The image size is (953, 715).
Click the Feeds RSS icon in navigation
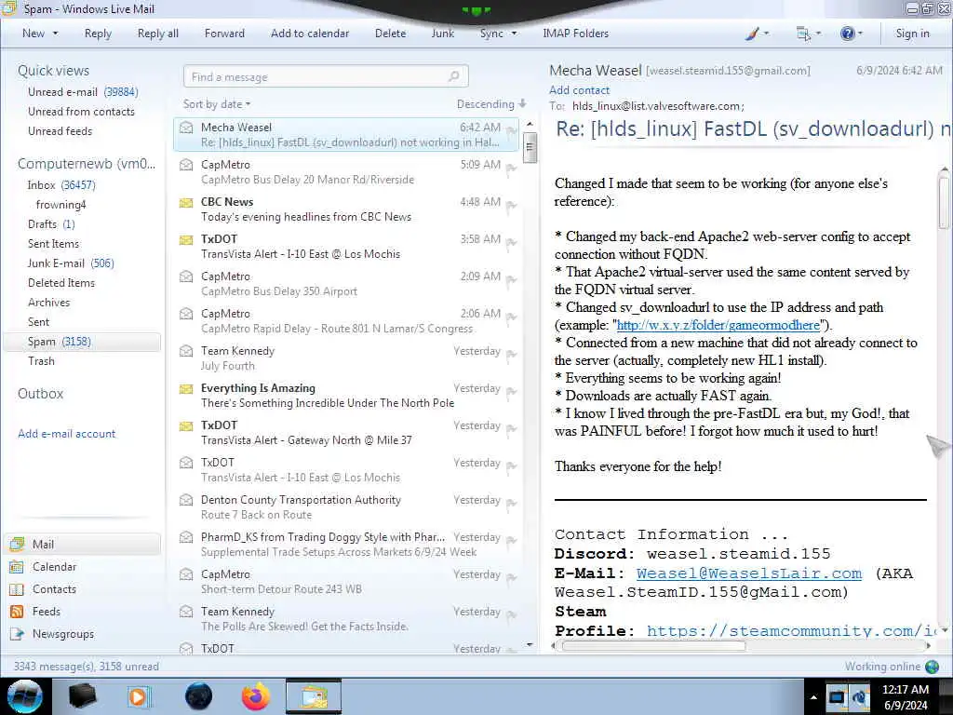[17, 612]
